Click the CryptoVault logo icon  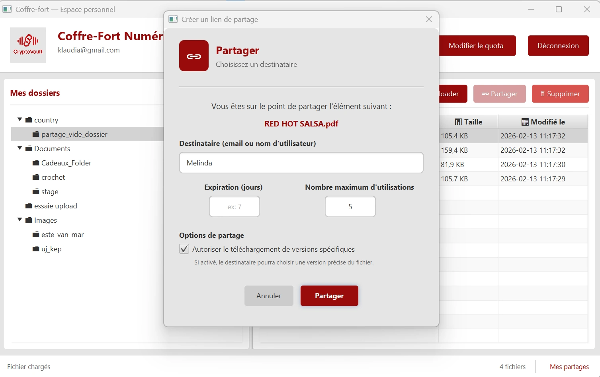28,45
